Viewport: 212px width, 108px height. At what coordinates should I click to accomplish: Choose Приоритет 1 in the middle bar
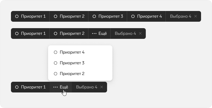30,33
